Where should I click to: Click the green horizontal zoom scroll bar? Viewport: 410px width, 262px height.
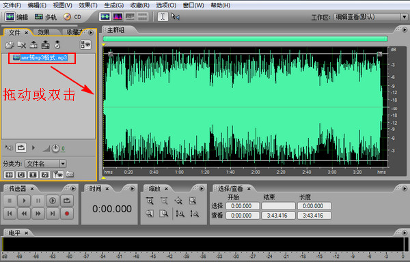pyautogui.click(x=245, y=39)
